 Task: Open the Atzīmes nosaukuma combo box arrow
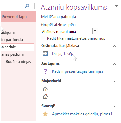(95, 31)
